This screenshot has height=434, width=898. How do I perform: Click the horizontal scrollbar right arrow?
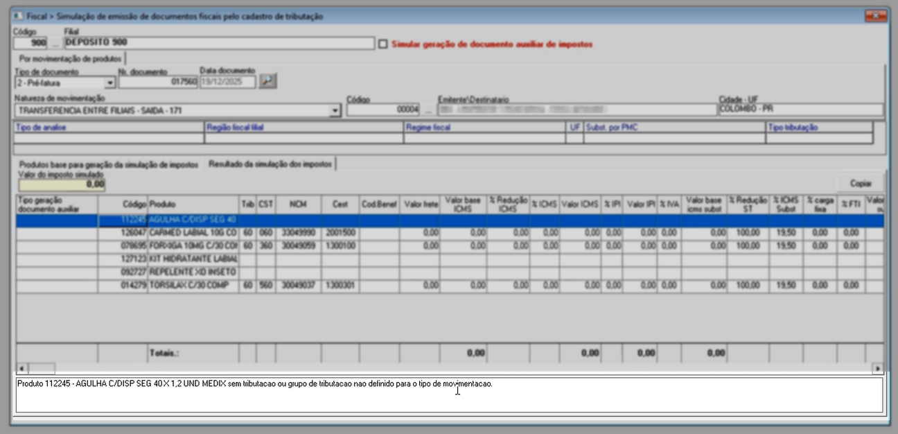(x=879, y=368)
